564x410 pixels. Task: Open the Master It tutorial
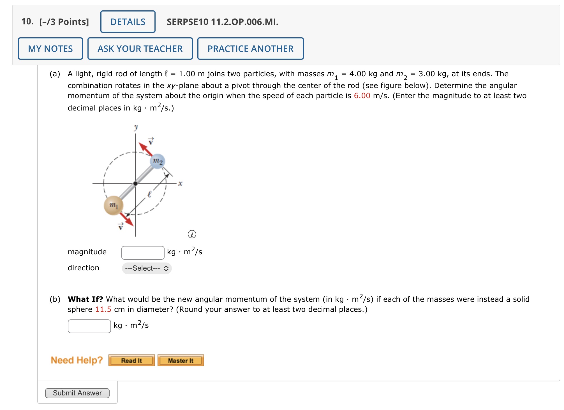pyautogui.click(x=181, y=361)
